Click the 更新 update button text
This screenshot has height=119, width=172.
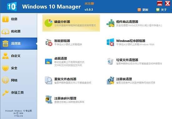(145, 10)
